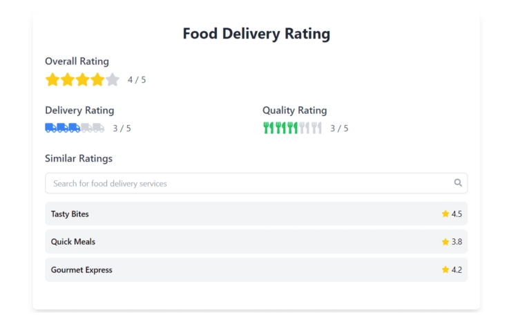
Task: Click the fourth gray utensils icon
Action: (305, 128)
